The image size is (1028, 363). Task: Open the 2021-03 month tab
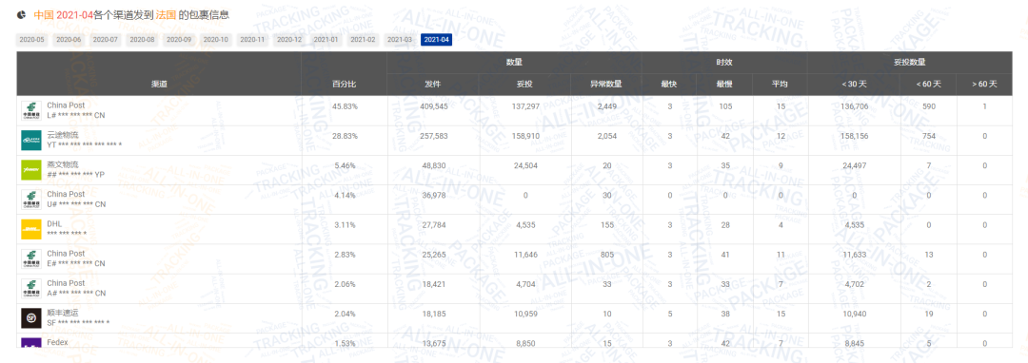399,40
